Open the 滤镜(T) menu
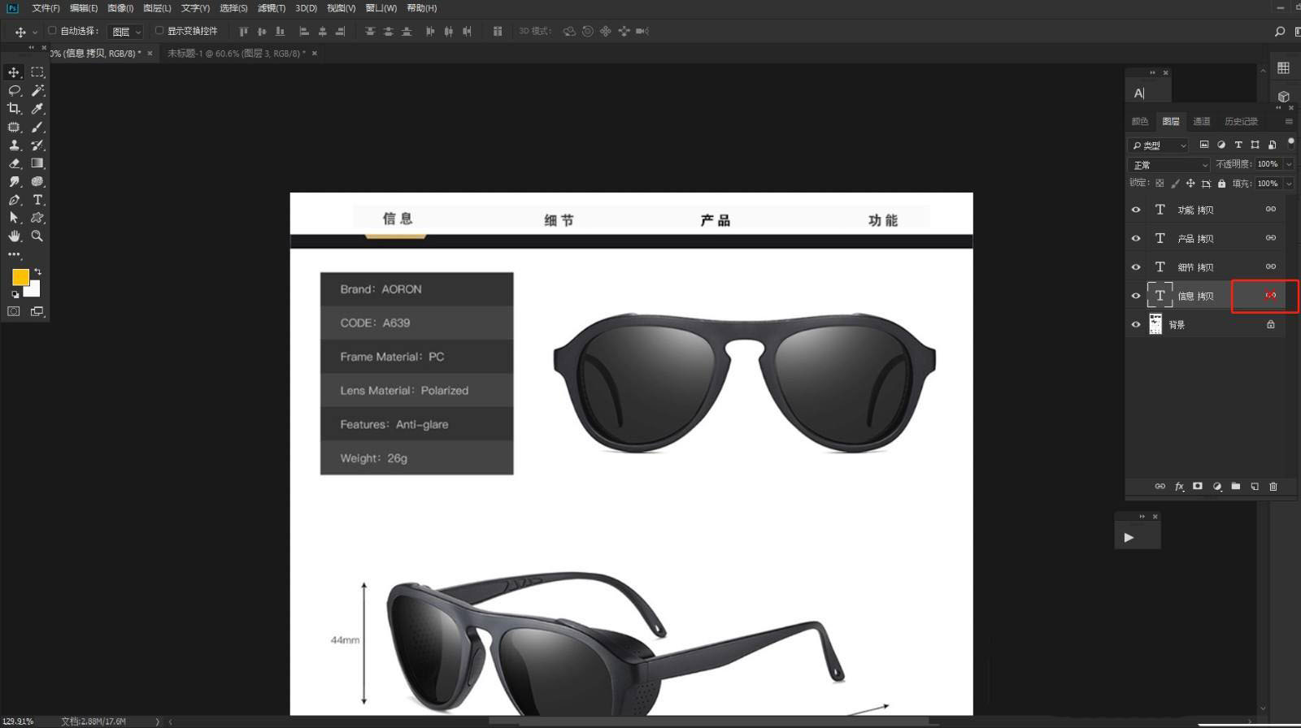This screenshot has height=728, width=1301. coord(271,8)
